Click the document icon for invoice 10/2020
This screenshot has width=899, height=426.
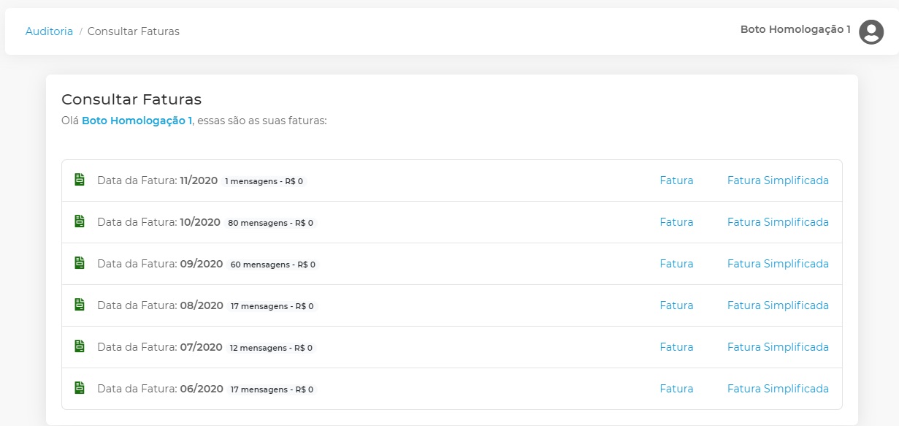pyautogui.click(x=80, y=221)
